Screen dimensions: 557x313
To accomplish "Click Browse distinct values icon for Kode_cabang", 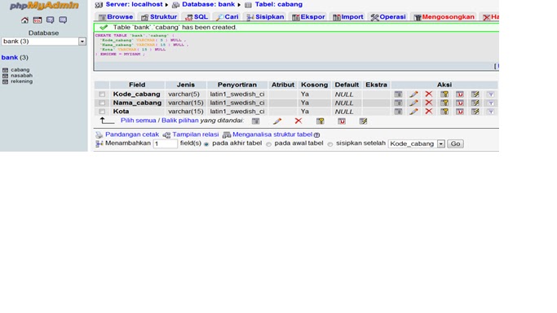I will (x=398, y=95).
